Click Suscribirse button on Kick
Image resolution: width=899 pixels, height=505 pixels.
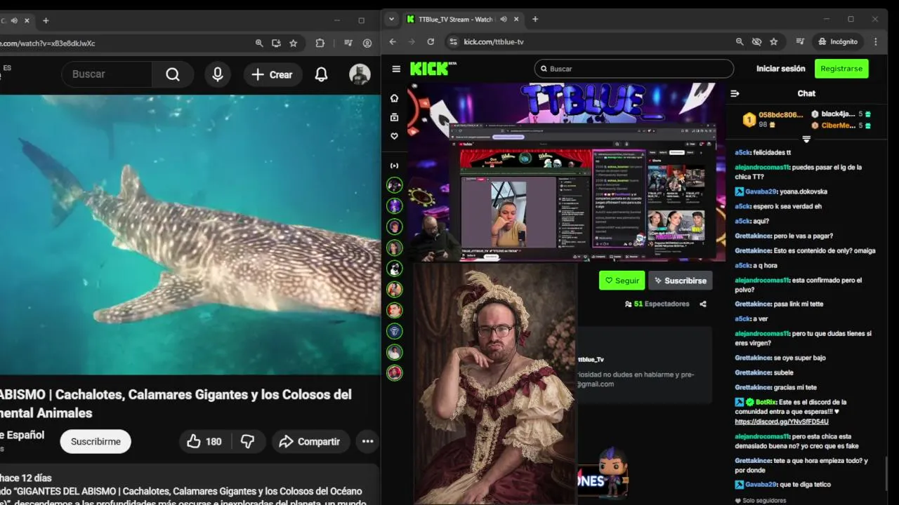tap(680, 281)
